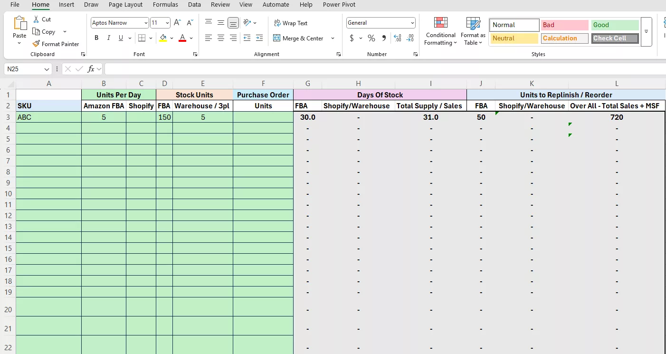The height and width of the screenshot is (354, 666).
Task: Increase decimal places
Action: click(397, 38)
